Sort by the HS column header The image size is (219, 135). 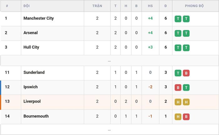pyautogui.click(x=150, y=6)
